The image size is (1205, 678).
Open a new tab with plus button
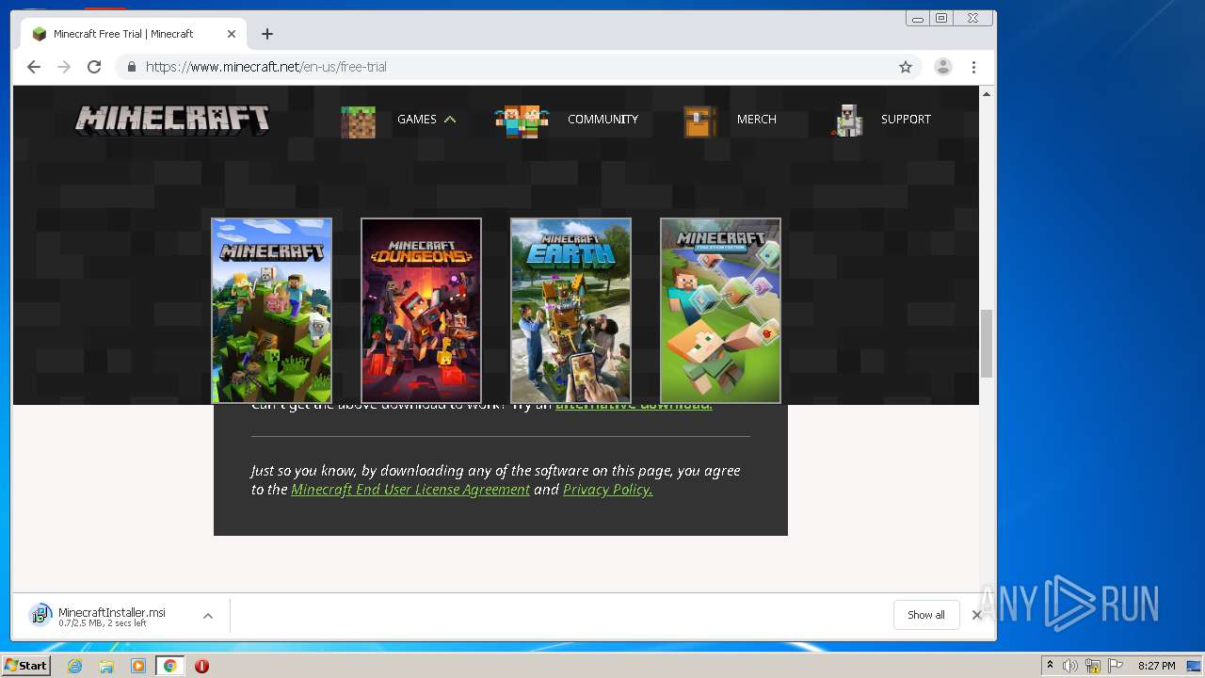(x=267, y=34)
